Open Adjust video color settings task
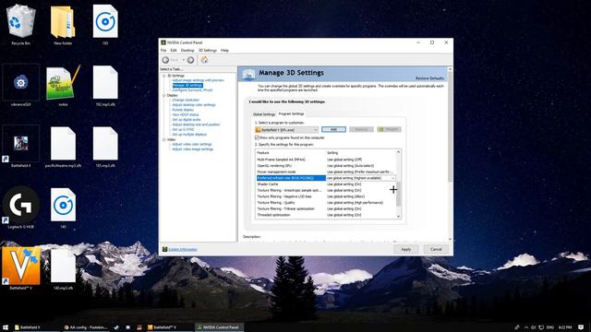The width and height of the screenshot is (591, 332). (x=192, y=144)
